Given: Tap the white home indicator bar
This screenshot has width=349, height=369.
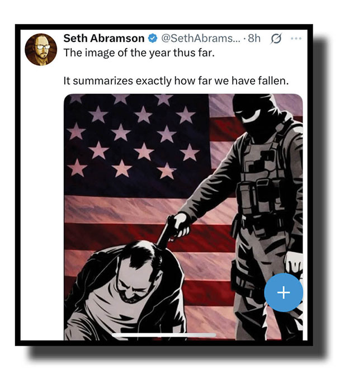Looking at the screenshot, I should tap(164, 335).
